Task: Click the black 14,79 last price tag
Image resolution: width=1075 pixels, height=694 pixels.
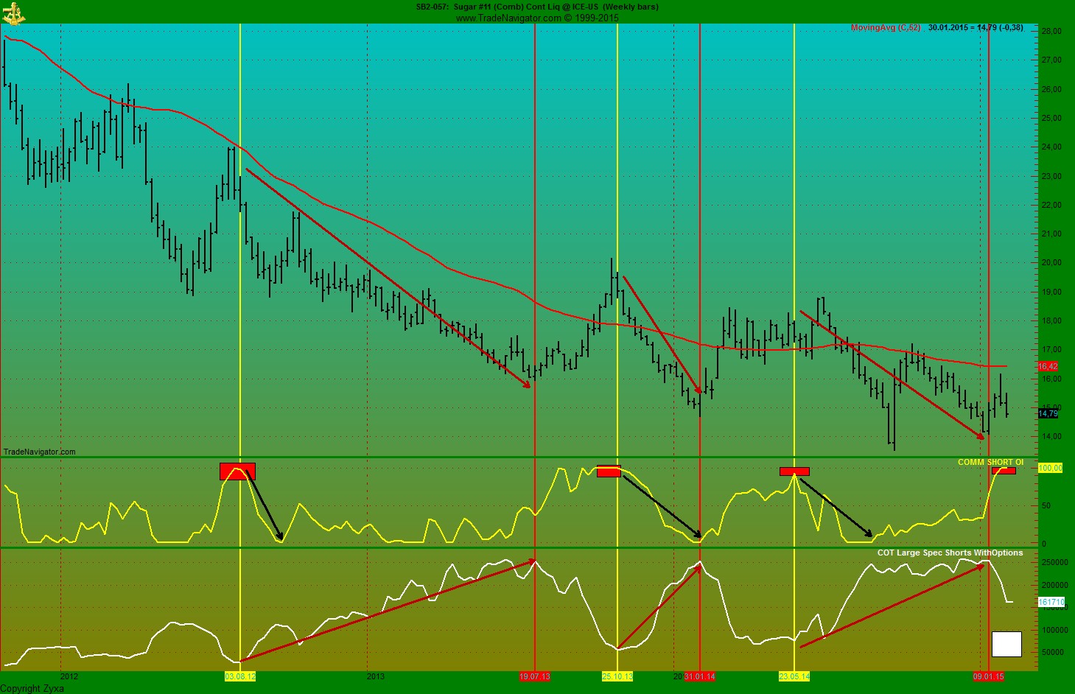Action: pyautogui.click(x=1048, y=414)
